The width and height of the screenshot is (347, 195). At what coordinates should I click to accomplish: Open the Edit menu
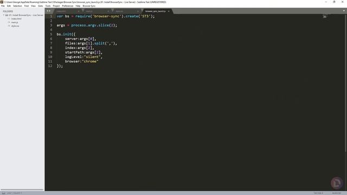(x=9, y=6)
